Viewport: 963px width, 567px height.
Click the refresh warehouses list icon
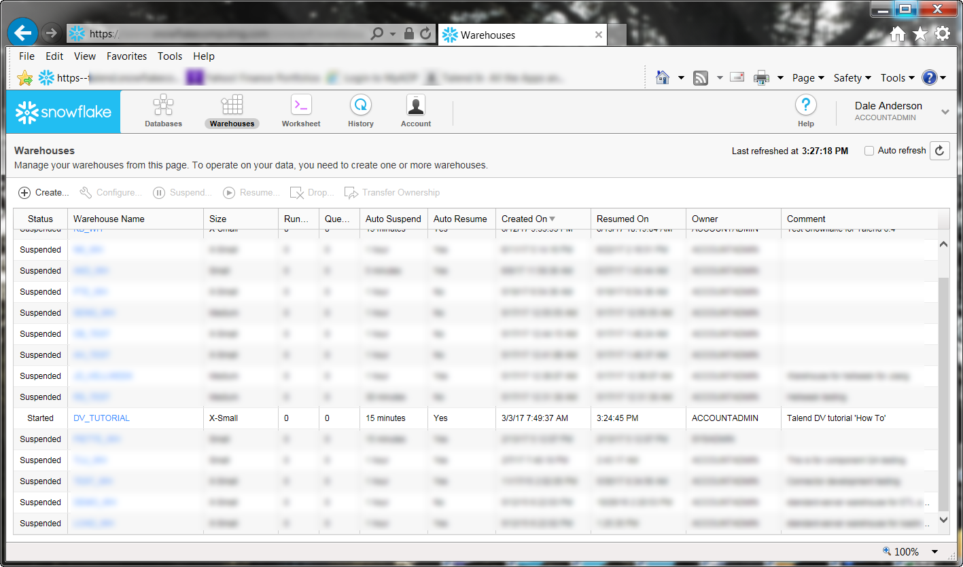coord(939,151)
